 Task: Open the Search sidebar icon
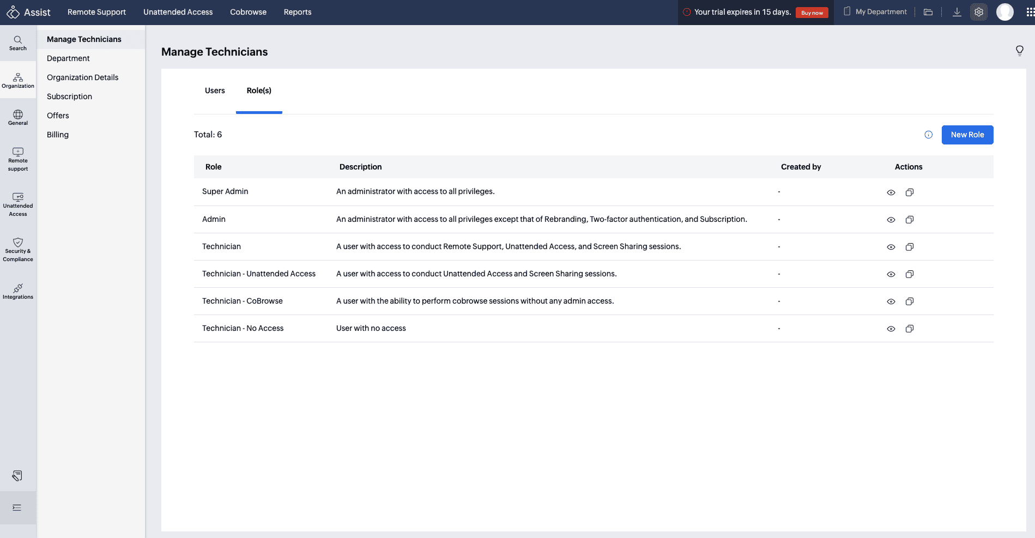(x=18, y=43)
